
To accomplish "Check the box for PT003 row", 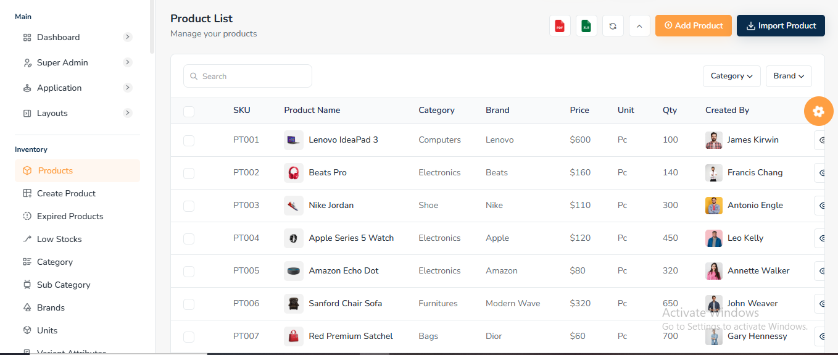I will coord(189,206).
